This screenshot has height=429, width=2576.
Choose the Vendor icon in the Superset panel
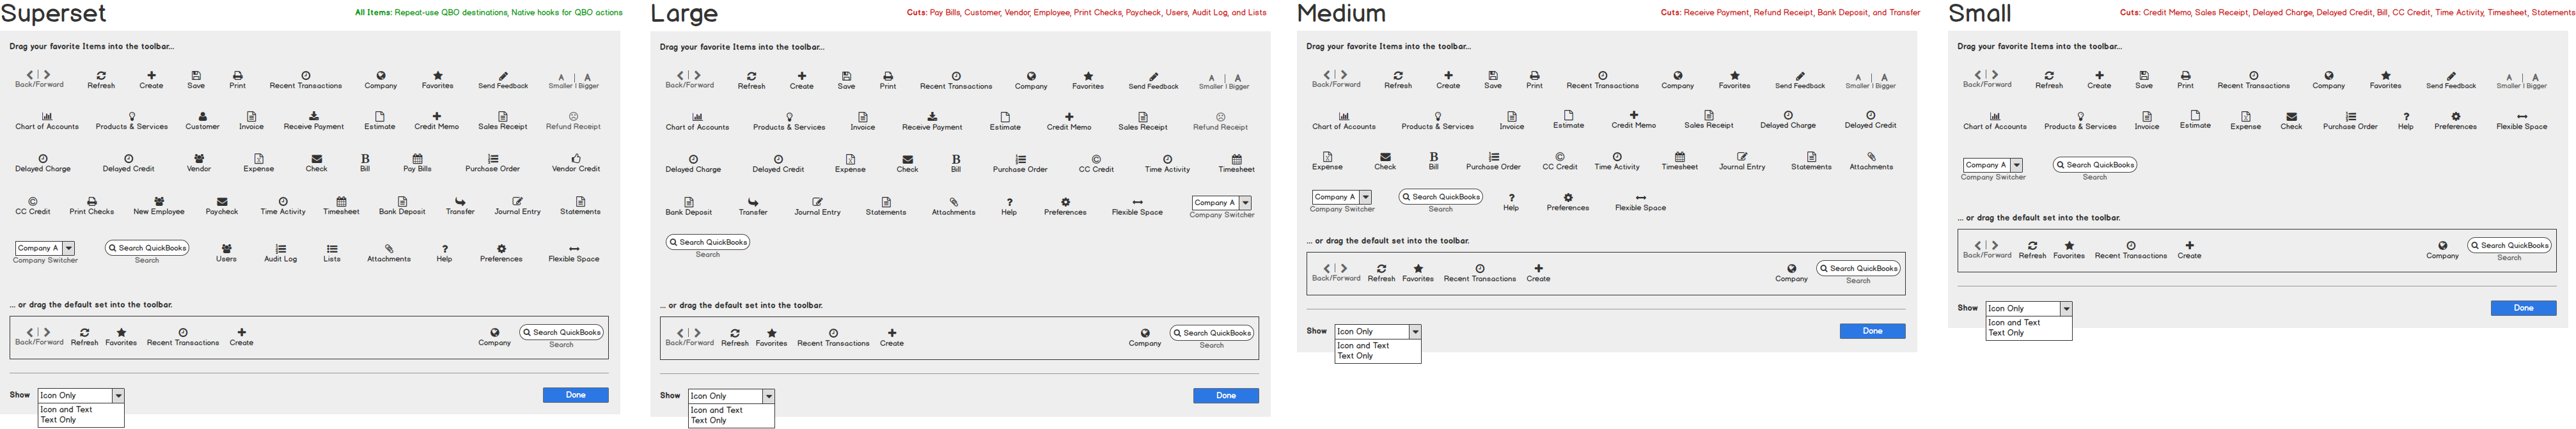199,159
